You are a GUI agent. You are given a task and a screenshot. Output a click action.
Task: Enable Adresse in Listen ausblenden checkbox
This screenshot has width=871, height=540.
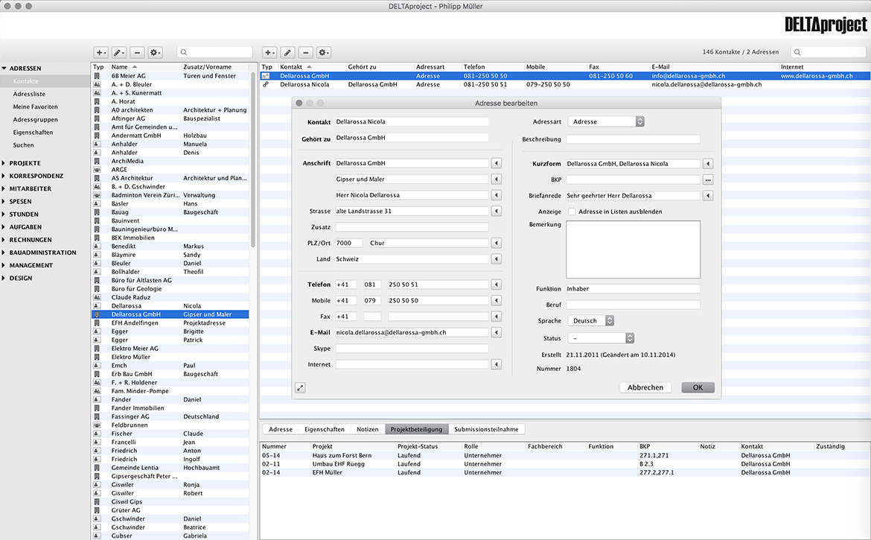coord(572,212)
